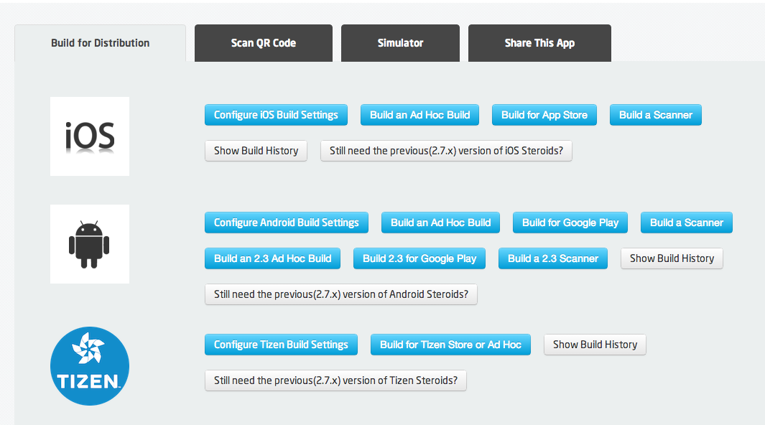The image size is (765, 425).
Task: Open the Simulator tab
Action: pos(400,43)
